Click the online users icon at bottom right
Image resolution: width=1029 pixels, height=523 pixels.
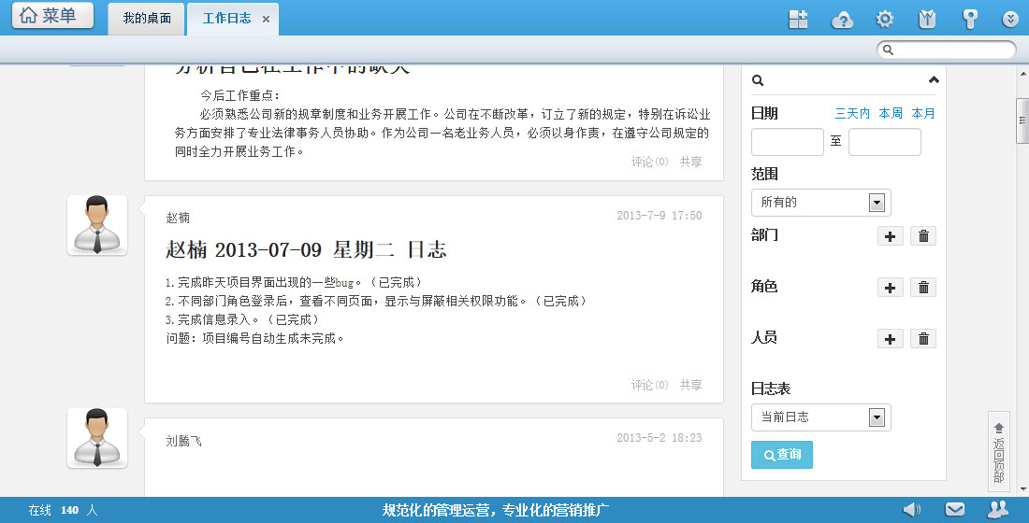997,509
